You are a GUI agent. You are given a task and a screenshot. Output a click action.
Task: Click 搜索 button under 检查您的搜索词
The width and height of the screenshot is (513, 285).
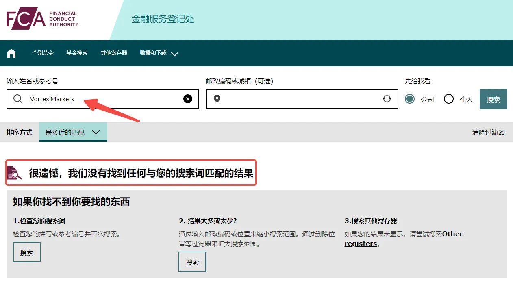pos(27,252)
